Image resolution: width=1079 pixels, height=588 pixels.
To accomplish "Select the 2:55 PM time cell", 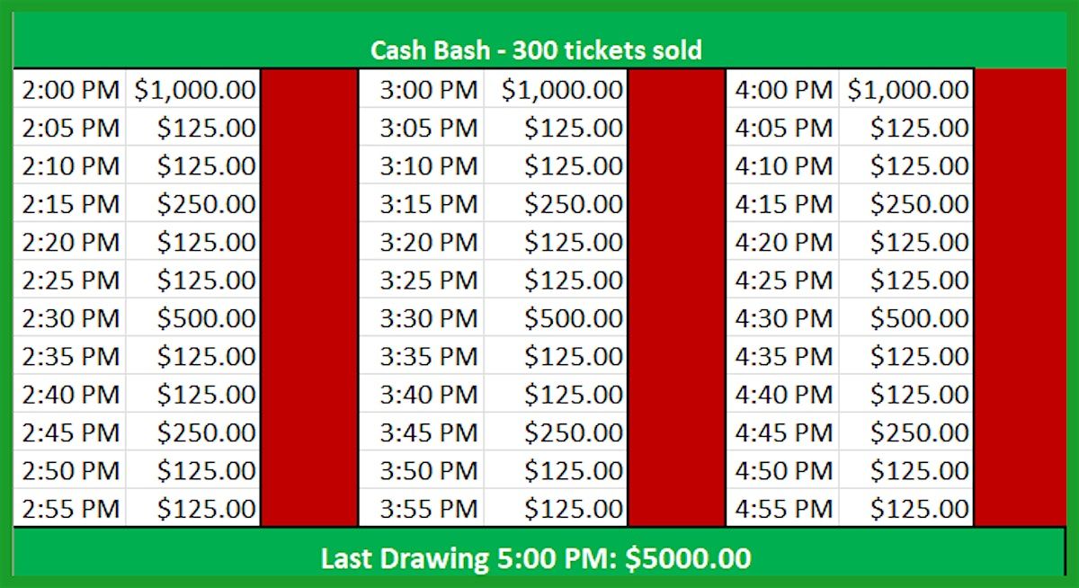I will (70, 508).
